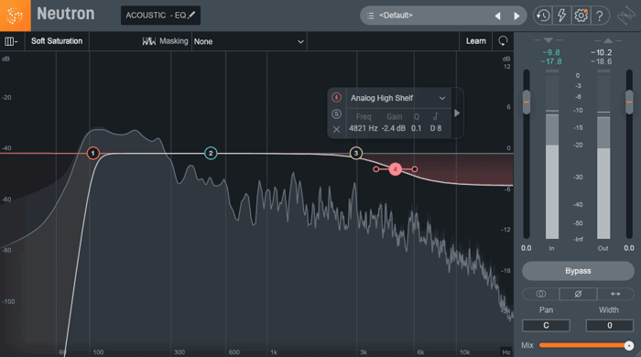Screen dimensions: 641x357
Task: Click the right bandwidth handle of node 4
Action: 415,169
